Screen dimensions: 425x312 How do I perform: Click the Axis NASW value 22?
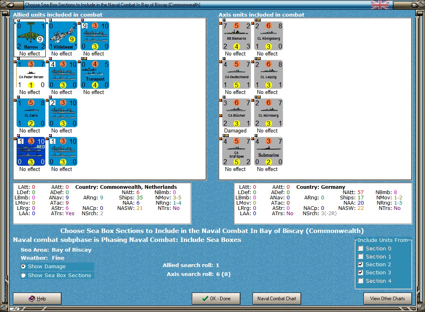pos(361,208)
